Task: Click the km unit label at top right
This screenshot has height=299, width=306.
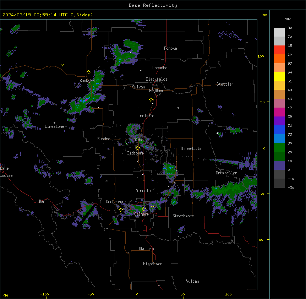Action: coord(264,15)
